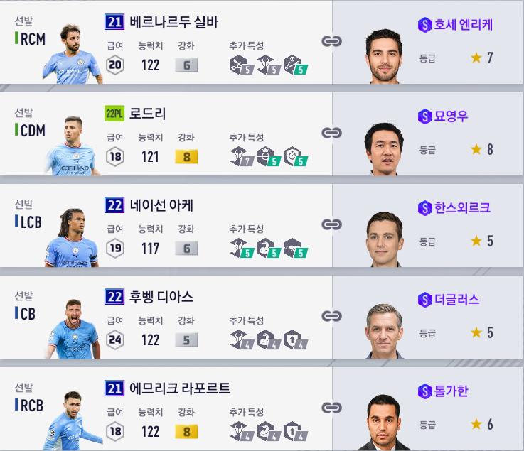Click 후벵 디아스's shield arrow trait icon

coord(296,339)
